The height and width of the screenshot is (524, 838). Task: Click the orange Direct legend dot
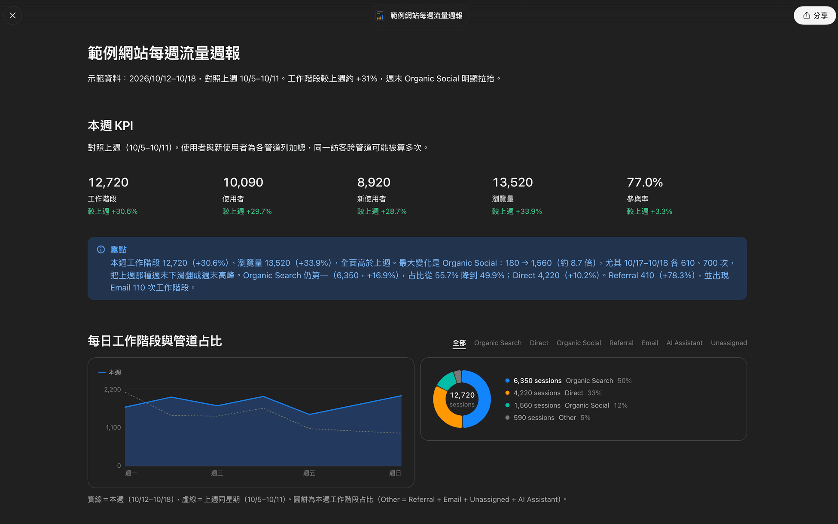pos(508,393)
